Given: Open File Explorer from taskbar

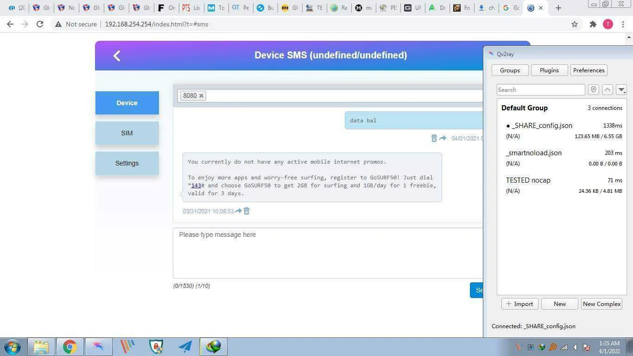Looking at the screenshot, I should coord(41,347).
